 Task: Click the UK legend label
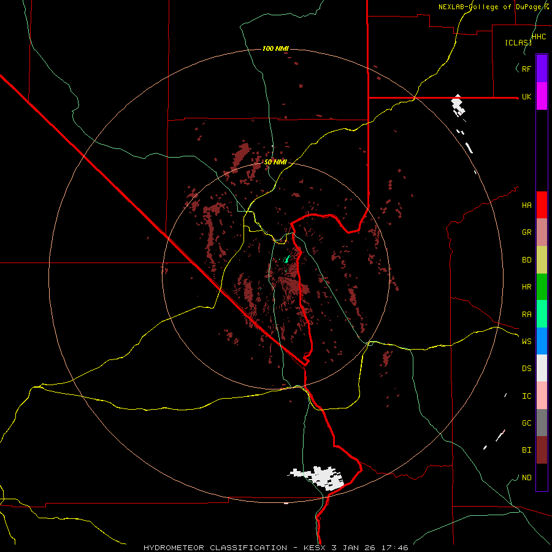[526, 97]
